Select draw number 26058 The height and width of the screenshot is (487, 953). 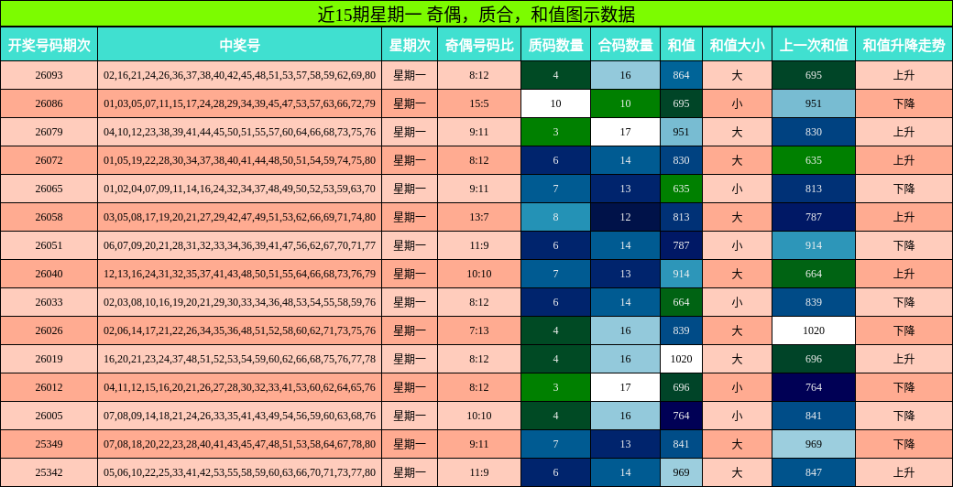pyautogui.click(x=49, y=217)
